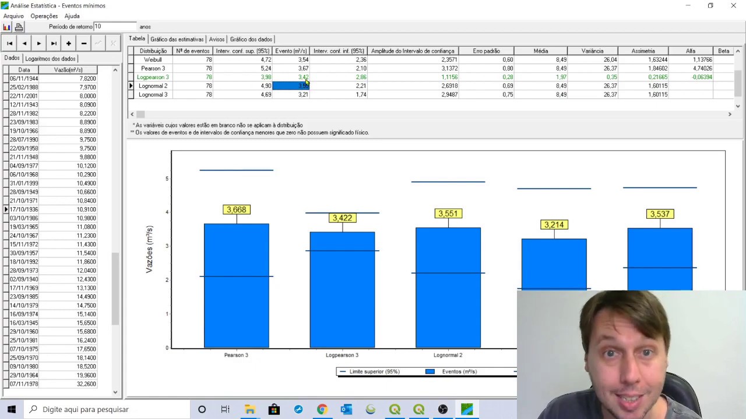
Task: Click the table horizontal scrollbar right arrow
Action: click(730, 114)
